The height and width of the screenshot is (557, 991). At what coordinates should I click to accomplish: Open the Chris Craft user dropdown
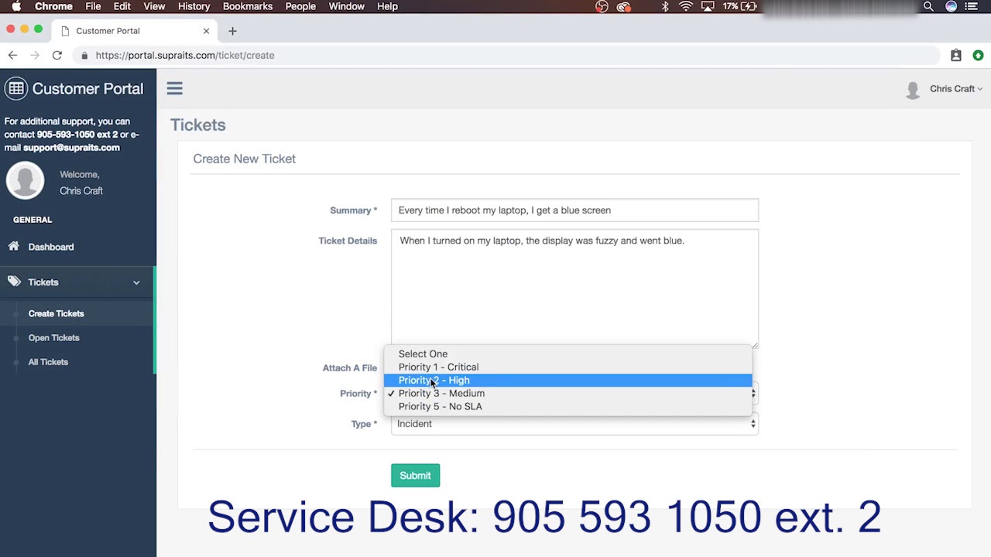pos(956,89)
